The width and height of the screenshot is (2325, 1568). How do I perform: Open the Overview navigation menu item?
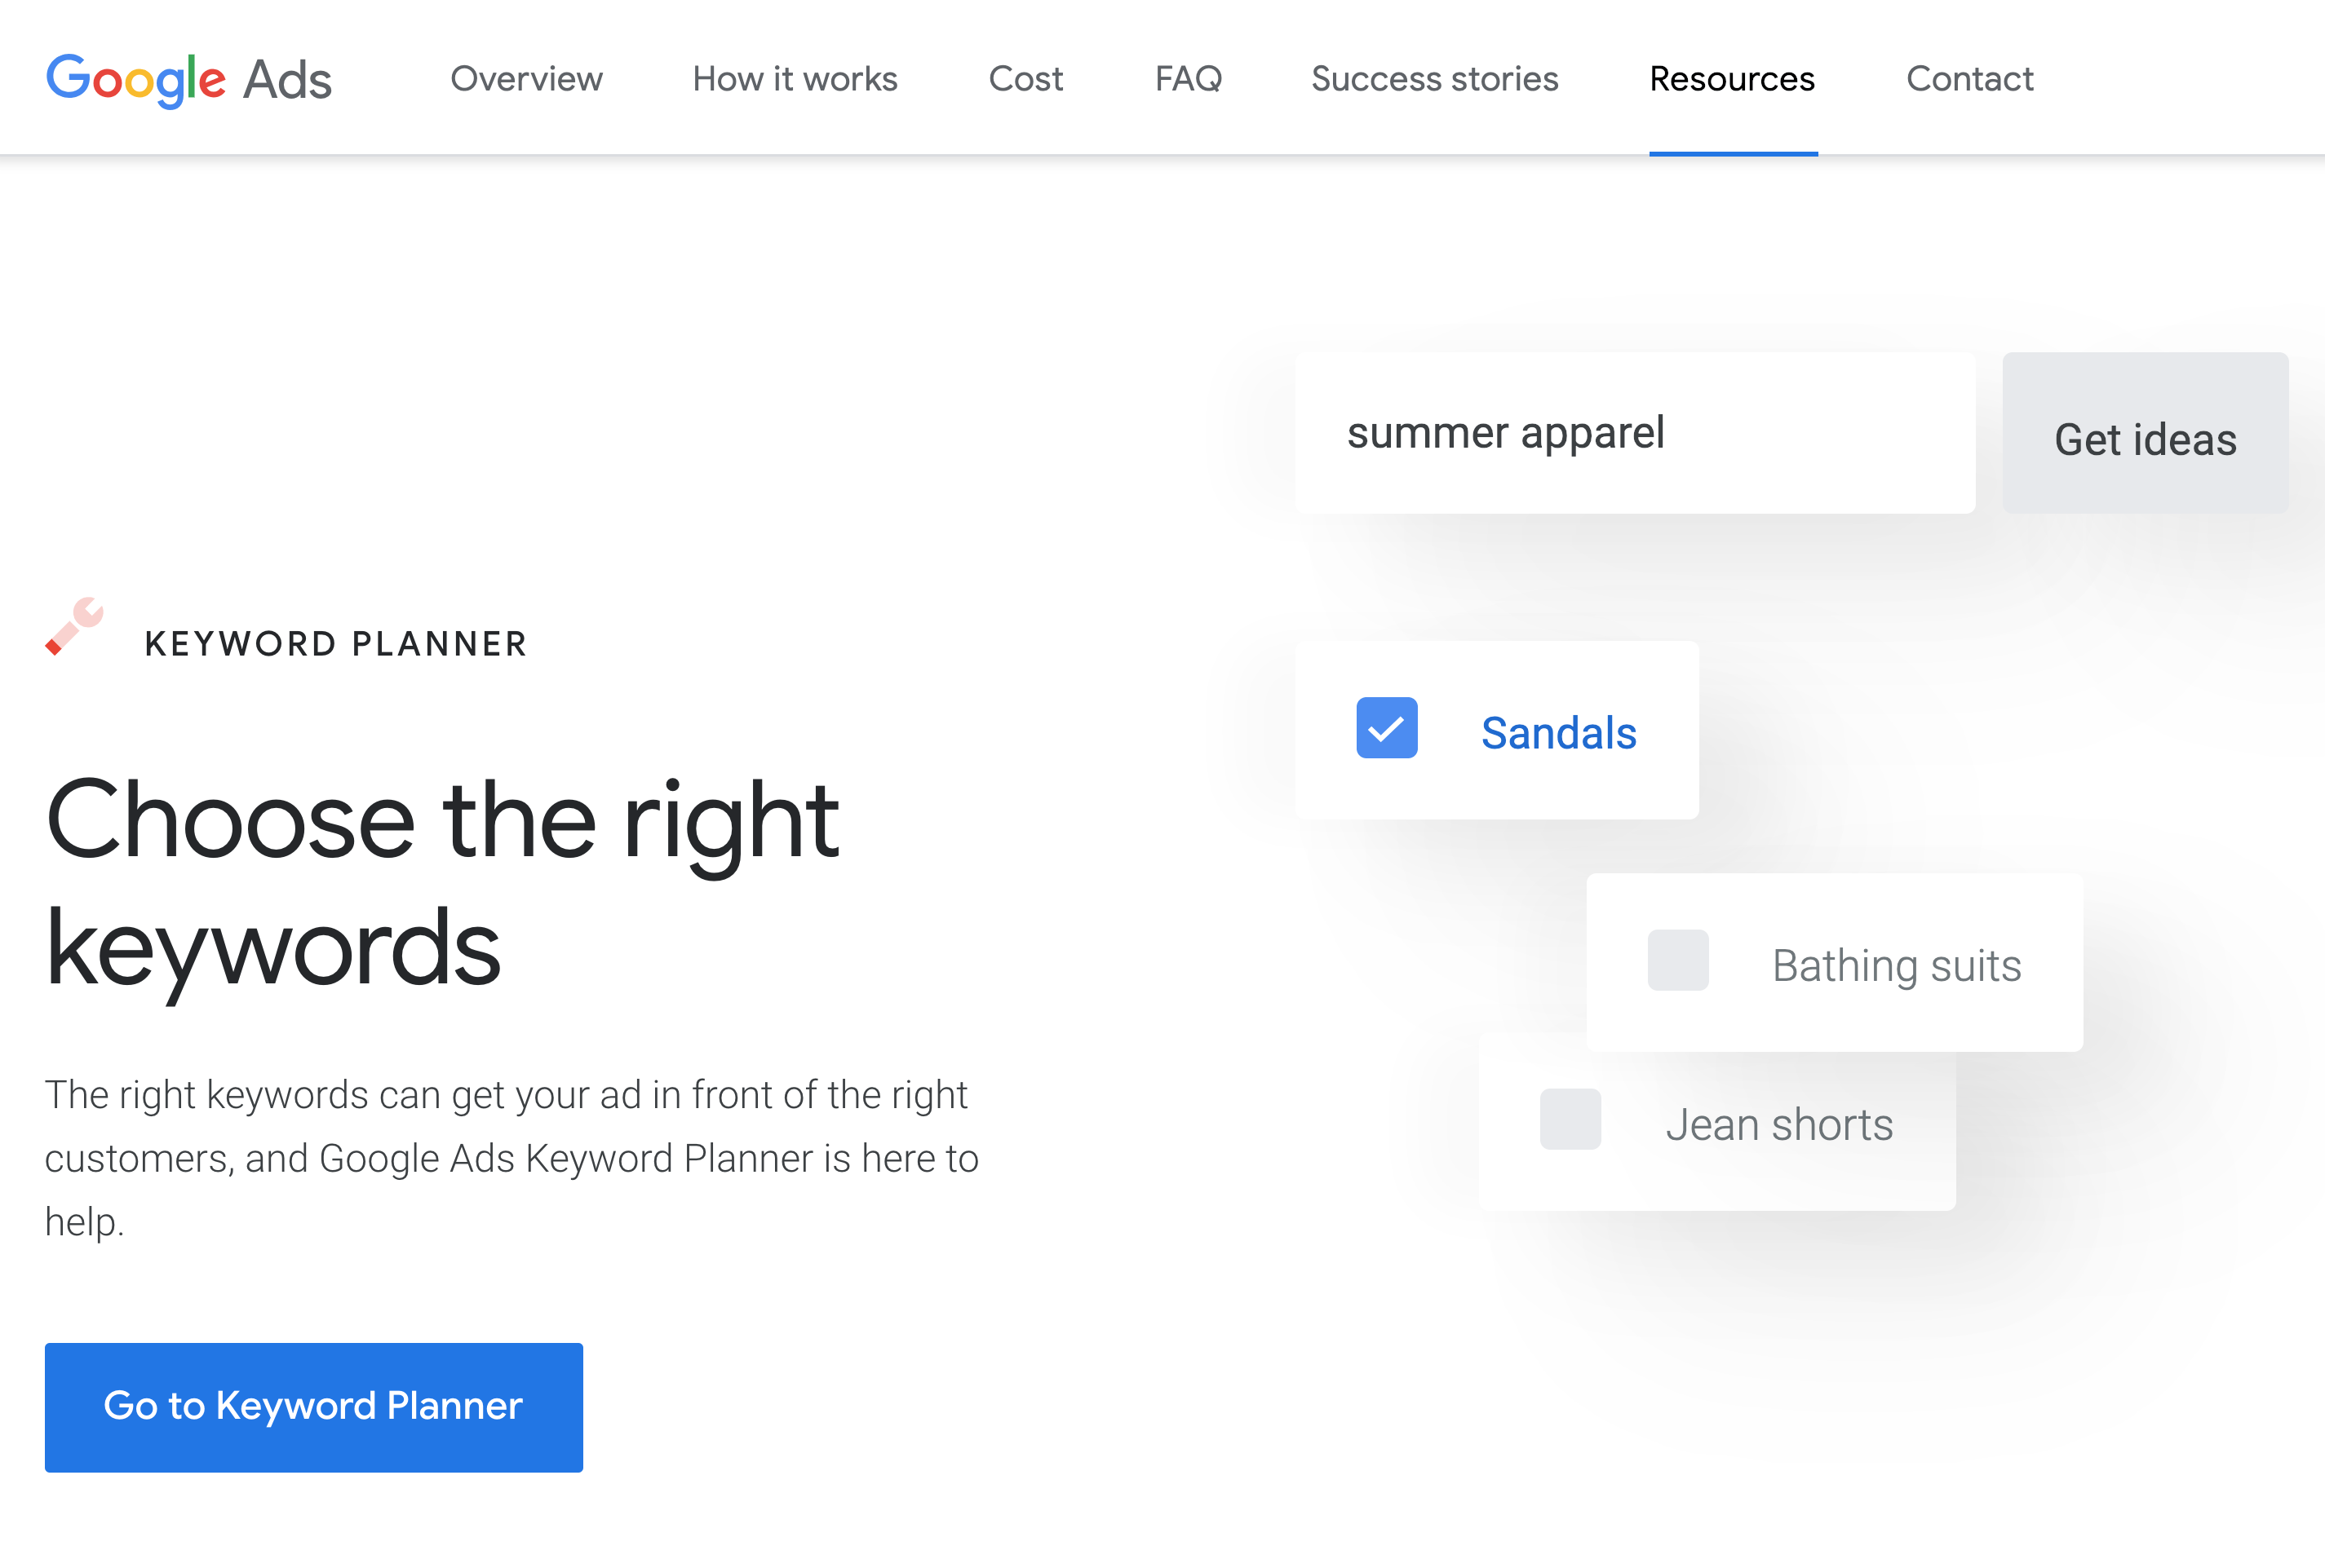pos(525,77)
